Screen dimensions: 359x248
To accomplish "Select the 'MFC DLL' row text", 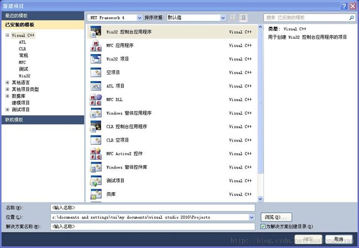I will [114, 99].
